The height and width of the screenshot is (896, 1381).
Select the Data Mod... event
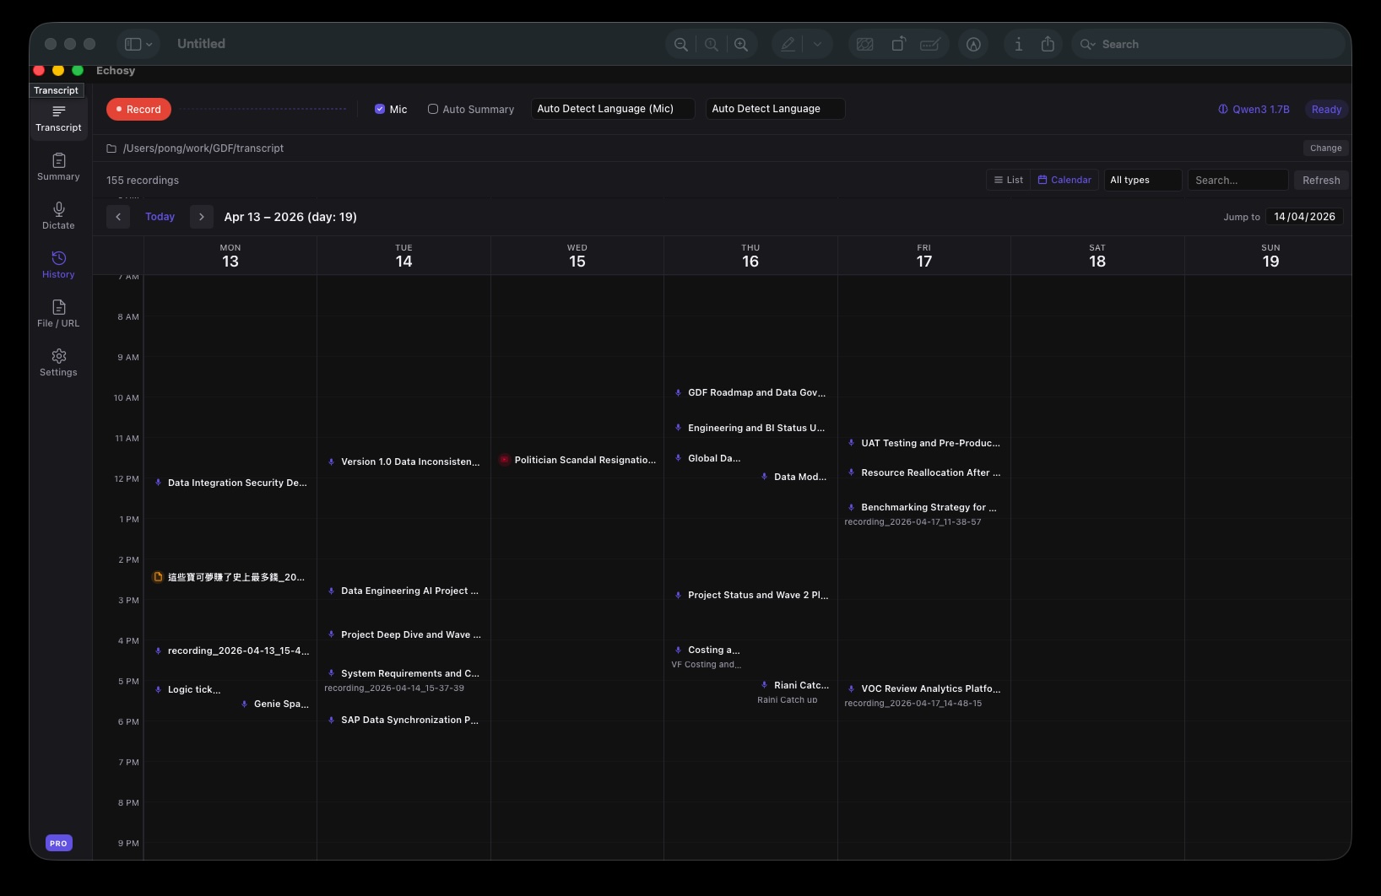[x=794, y=477]
